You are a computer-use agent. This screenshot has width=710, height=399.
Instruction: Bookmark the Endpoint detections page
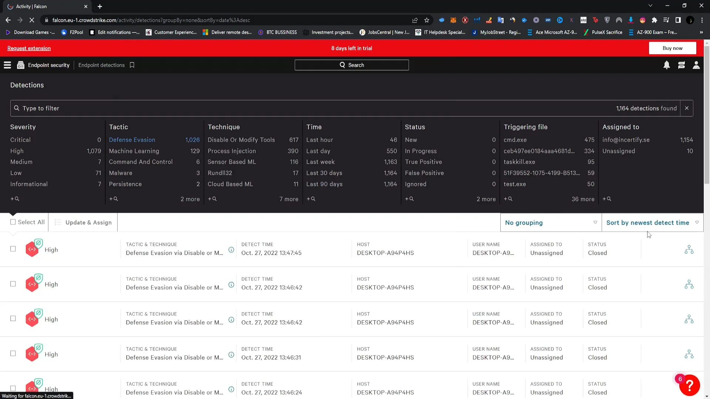[x=132, y=65]
